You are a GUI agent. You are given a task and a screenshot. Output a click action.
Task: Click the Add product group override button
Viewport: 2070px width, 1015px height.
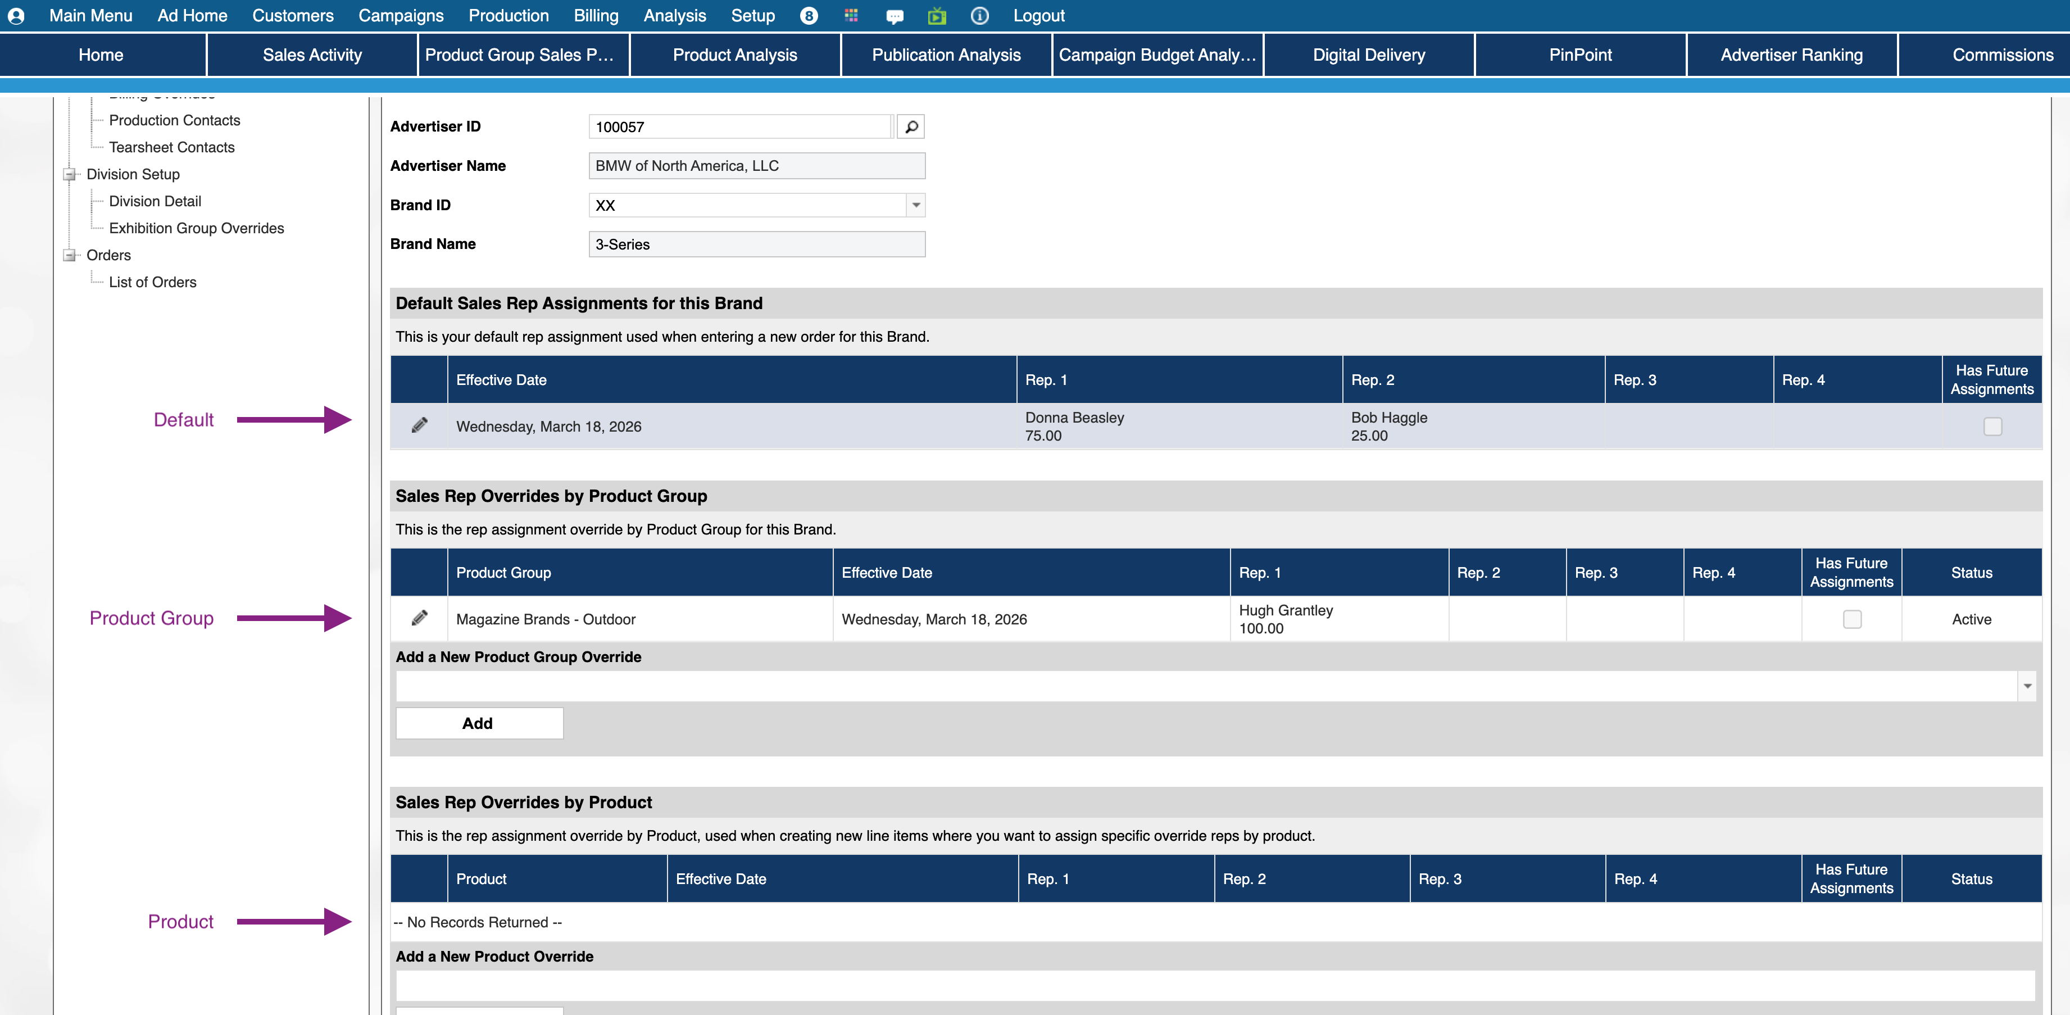(479, 723)
